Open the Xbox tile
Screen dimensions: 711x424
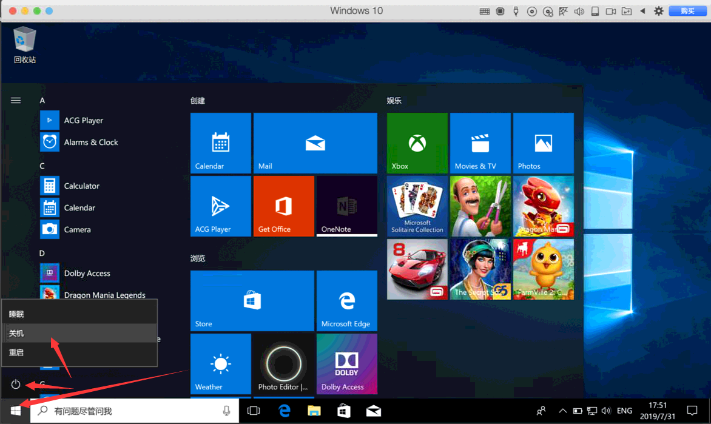(x=417, y=143)
